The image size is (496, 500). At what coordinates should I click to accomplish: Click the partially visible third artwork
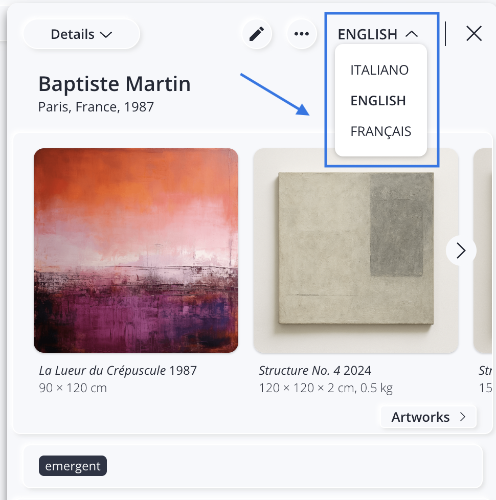[485, 251]
